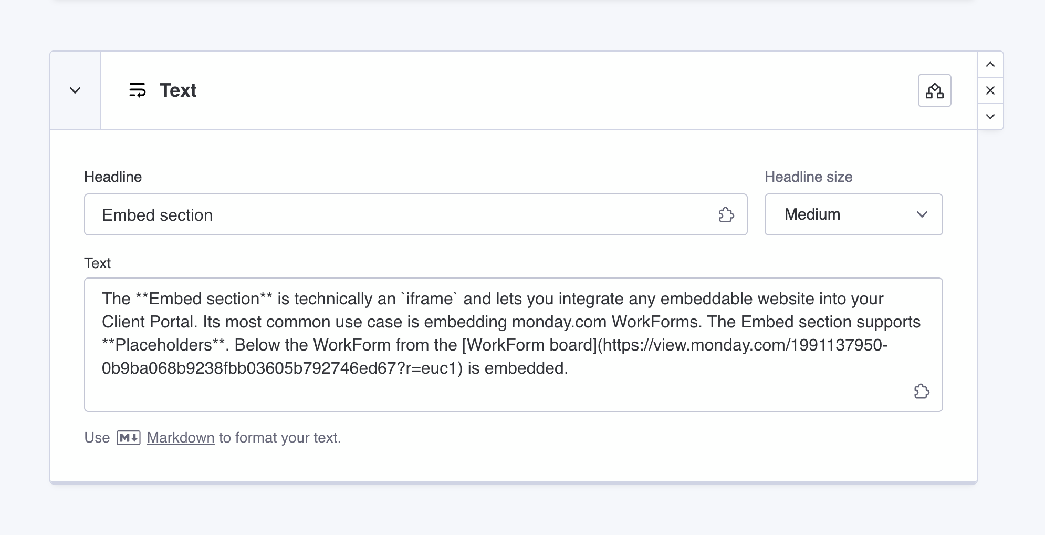Click the Headline size label
The height and width of the screenshot is (535, 1045).
808,177
